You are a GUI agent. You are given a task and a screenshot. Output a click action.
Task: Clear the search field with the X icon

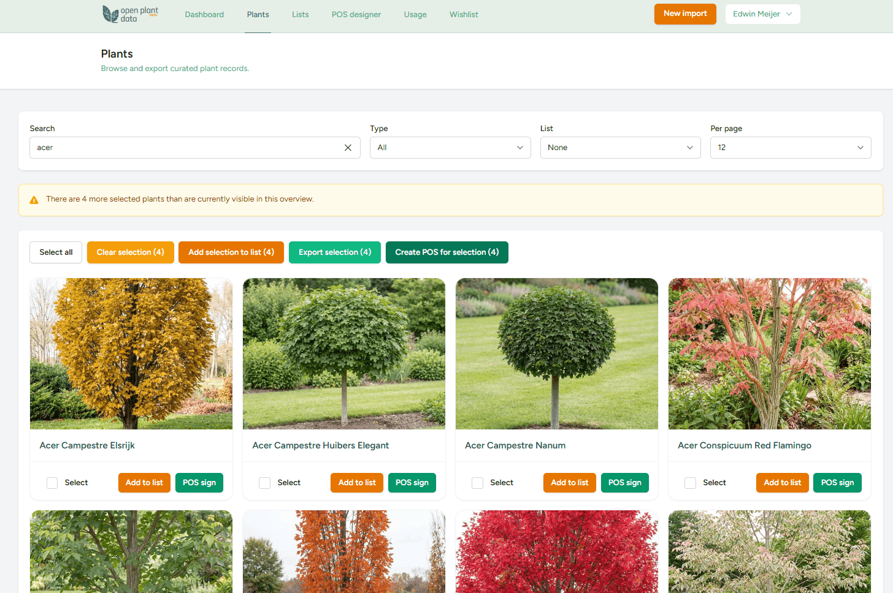coord(348,148)
